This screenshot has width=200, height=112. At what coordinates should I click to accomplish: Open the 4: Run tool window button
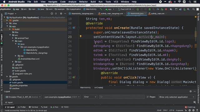pyautogui.click(x=54, y=107)
